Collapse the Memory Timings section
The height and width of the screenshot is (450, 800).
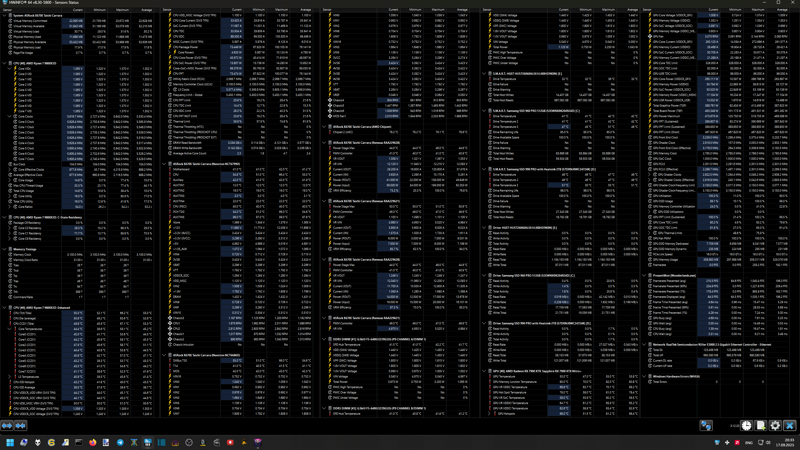point(4,249)
